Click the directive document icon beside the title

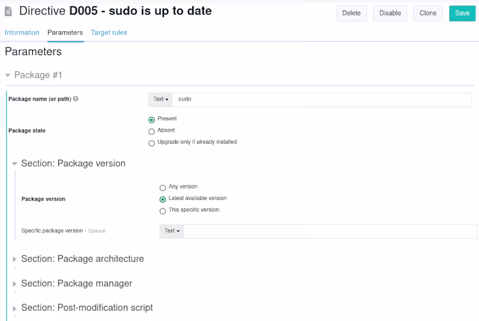[x=8, y=11]
